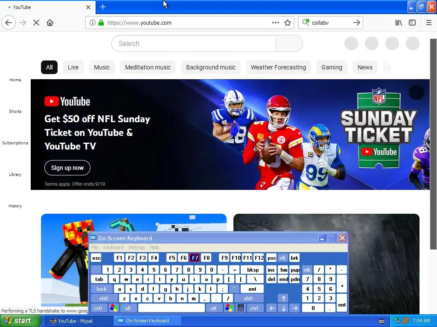
Task: Select the Background music chip
Action: pyautogui.click(x=211, y=67)
